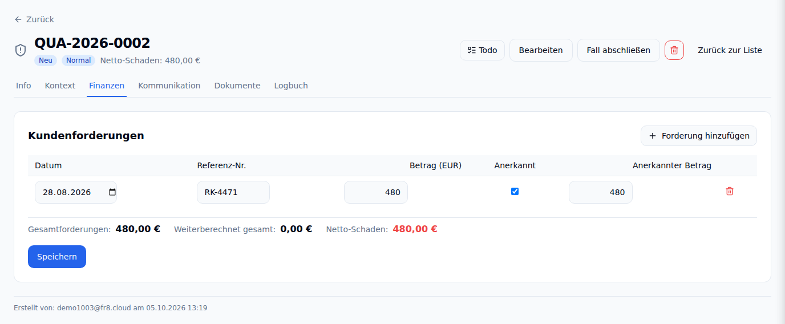Go back via the Zurück arrow link

[x=34, y=19]
